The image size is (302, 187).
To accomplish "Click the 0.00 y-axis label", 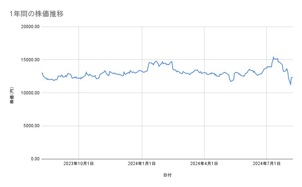I will click(35, 159).
